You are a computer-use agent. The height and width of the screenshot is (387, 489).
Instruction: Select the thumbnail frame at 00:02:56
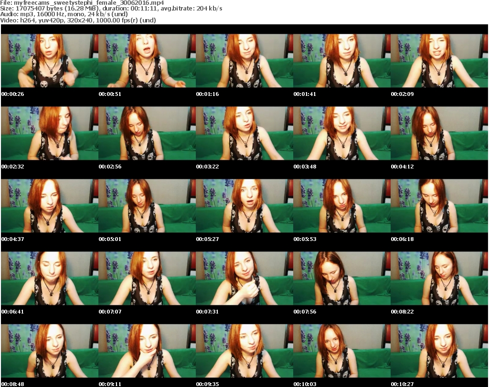[147, 133]
